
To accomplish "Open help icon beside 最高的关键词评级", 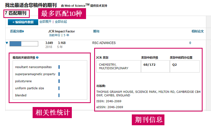I will 37,57.
